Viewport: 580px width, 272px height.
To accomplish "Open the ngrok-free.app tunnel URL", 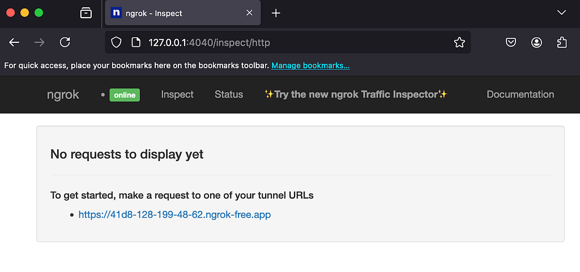I will (x=174, y=214).
